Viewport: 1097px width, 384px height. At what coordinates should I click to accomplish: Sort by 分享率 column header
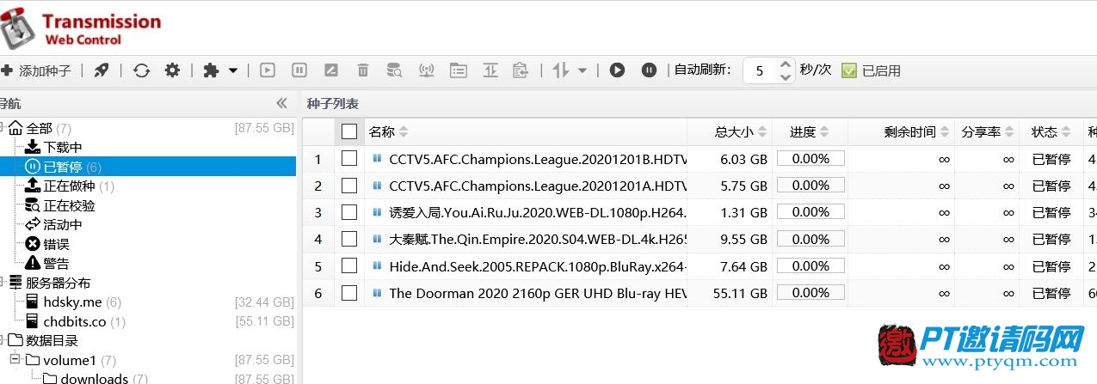[x=986, y=131]
